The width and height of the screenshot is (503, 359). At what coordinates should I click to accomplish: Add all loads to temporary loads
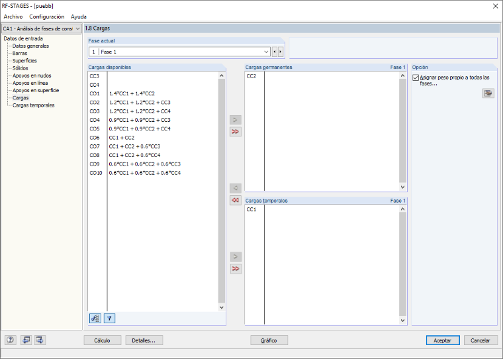pos(235,268)
